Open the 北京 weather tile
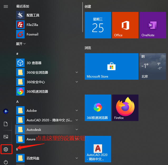Screen dimensions: 168x165 (153, 66)
